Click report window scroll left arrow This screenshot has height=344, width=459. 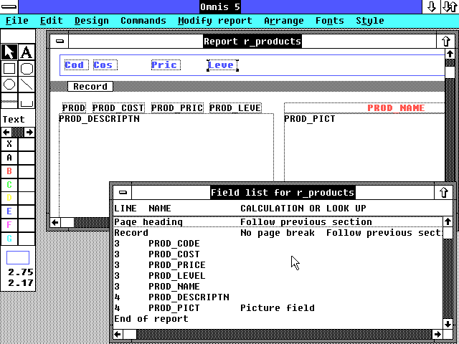[x=55, y=223]
